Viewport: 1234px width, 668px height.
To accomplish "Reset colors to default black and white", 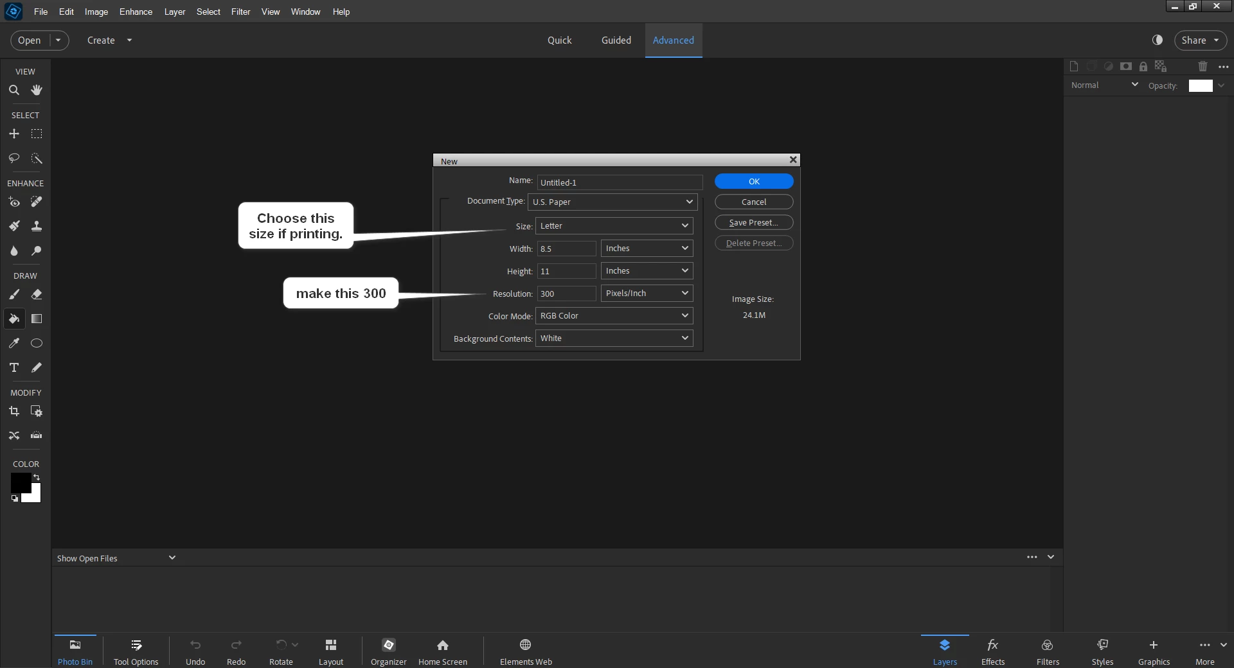I will pos(15,498).
